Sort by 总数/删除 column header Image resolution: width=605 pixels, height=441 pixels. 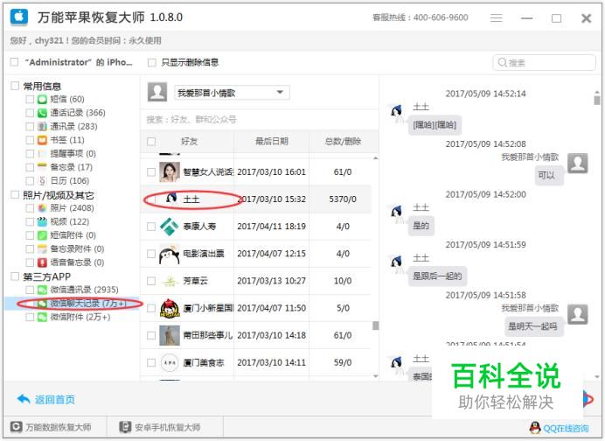(343, 142)
